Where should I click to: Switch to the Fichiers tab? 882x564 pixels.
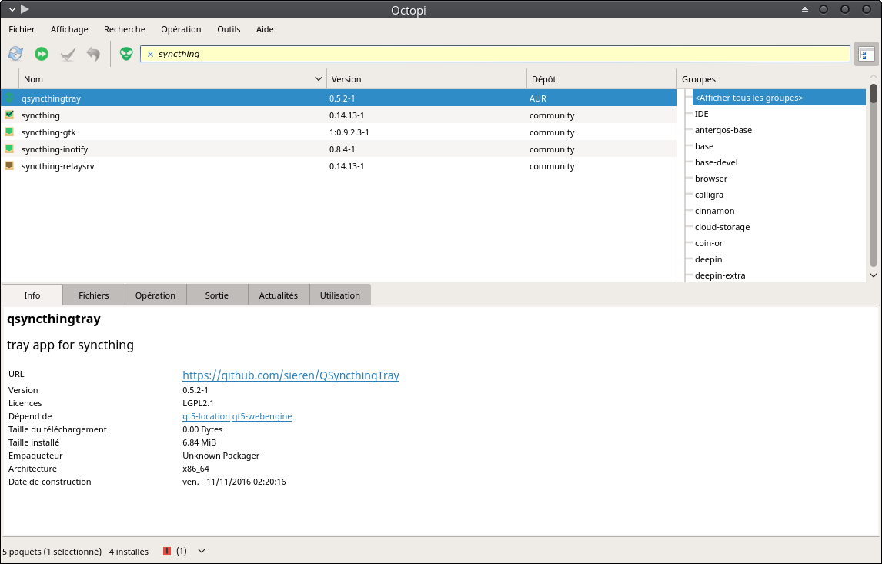[x=93, y=295]
